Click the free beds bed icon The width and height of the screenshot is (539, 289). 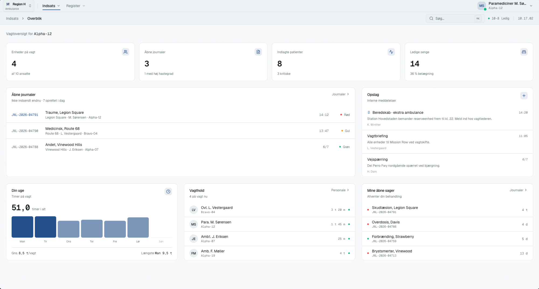(524, 52)
